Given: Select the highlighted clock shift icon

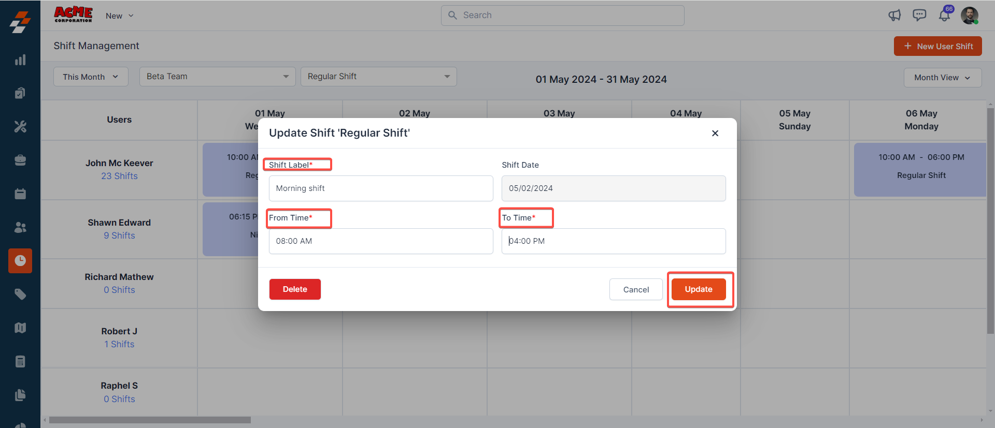Looking at the screenshot, I should pos(20,261).
